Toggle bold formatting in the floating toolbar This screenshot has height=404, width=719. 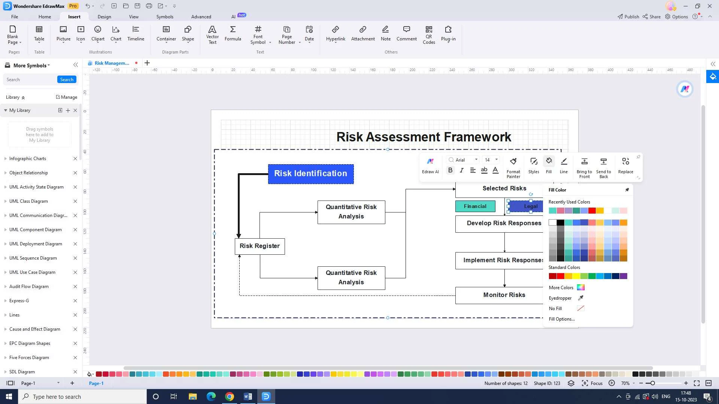coord(450,170)
